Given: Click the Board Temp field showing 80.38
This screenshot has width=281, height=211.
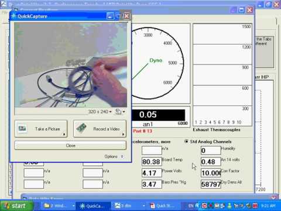Looking at the screenshot, I should tap(152, 162).
